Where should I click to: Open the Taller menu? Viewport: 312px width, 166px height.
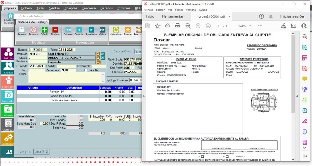(41, 8)
